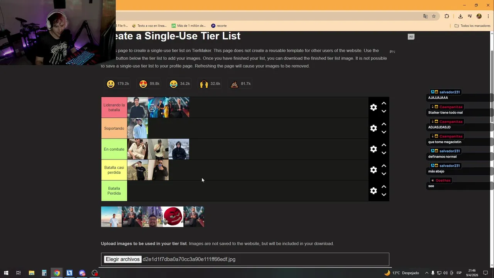Open Texto a voz en línea bookmark

(x=149, y=26)
